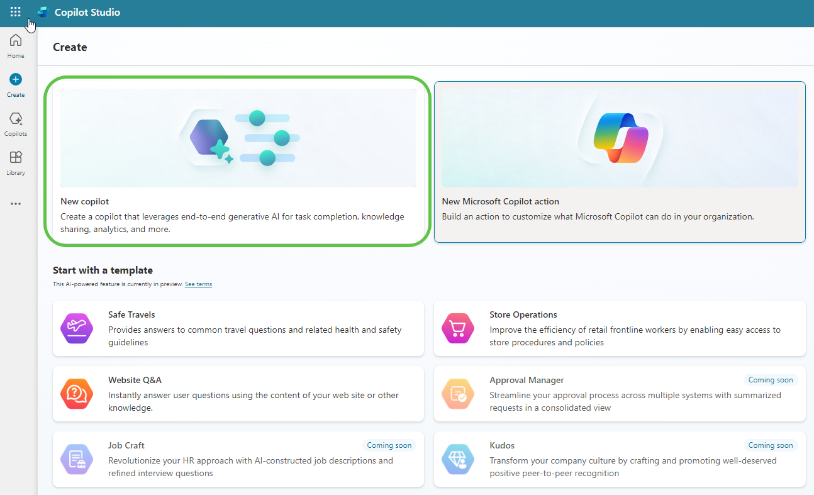Click the Job Craft template card

click(238, 459)
